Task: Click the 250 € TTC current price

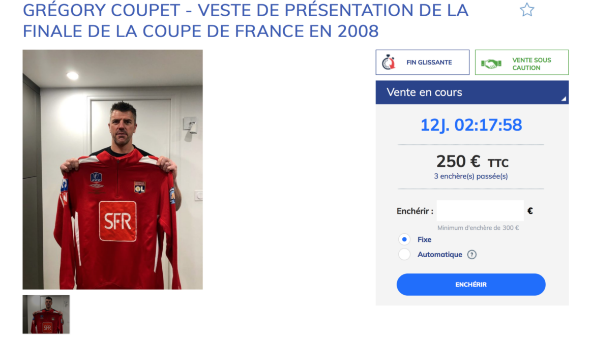Action: (x=472, y=162)
